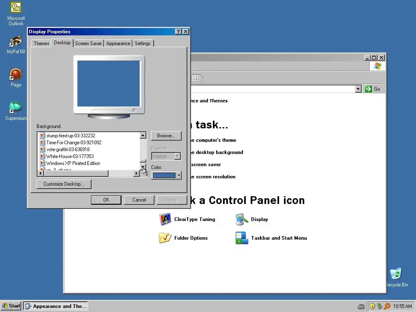Screen dimensions: 416x312
Task: Click the Windows flag logo in Control Panel
Action: click(x=377, y=66)
